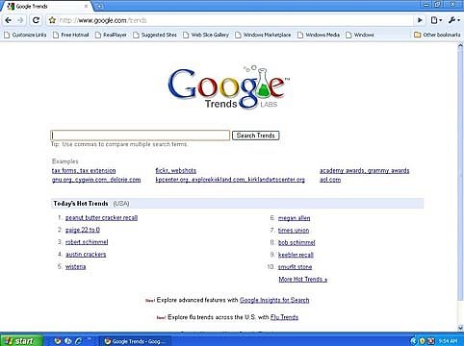Bookmark this page with the star icon

click(52, 20)
